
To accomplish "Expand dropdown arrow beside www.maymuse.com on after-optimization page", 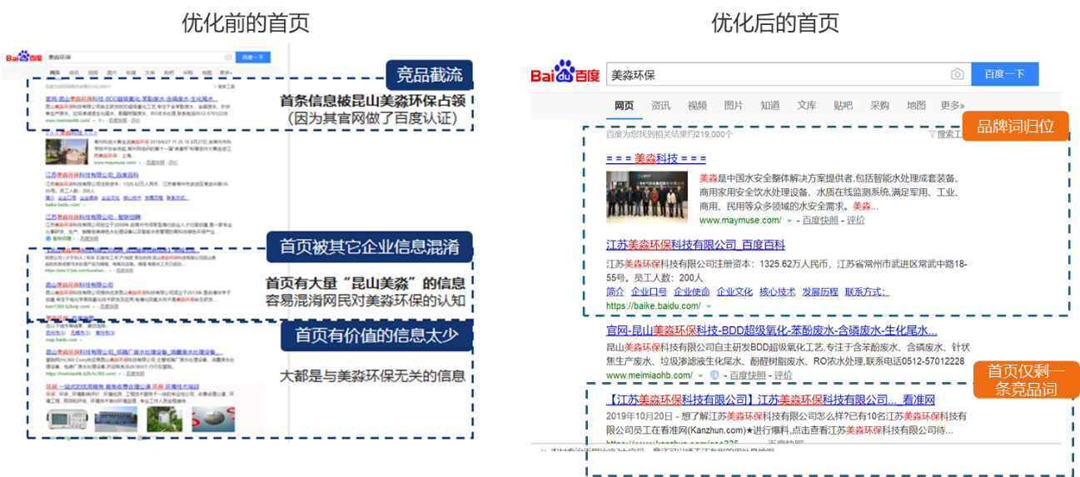I will [x=789, y=221].
